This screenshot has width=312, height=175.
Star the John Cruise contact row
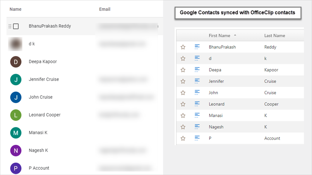(183, 93)
